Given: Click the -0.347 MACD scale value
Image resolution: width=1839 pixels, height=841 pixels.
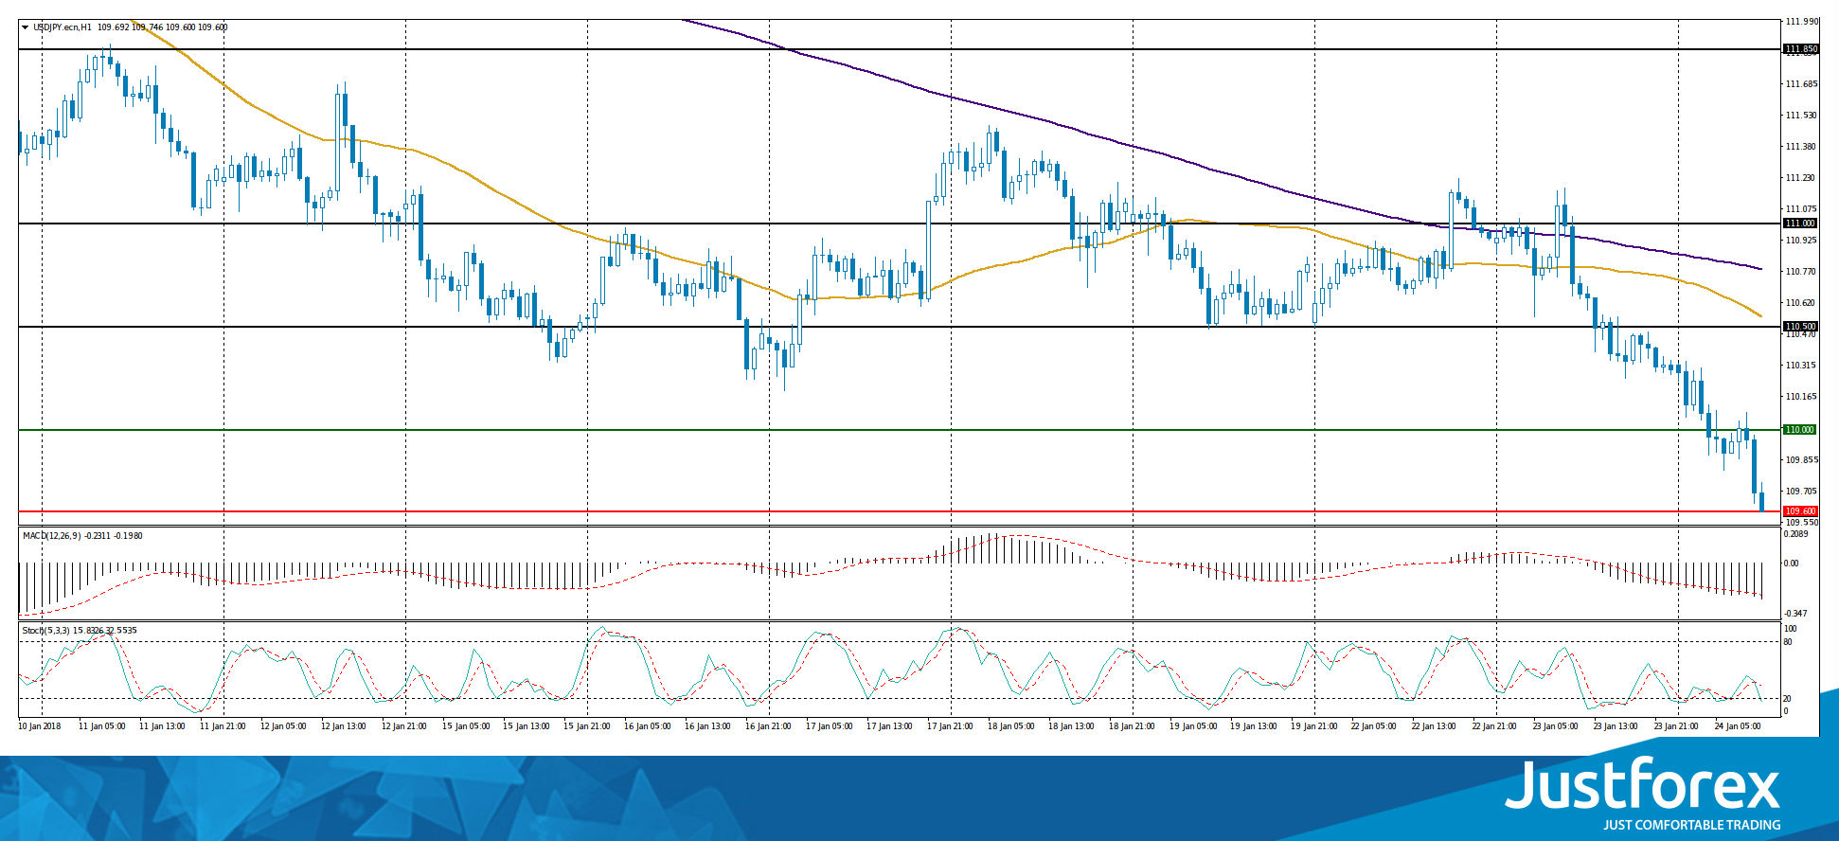Looking at the screenshot, I should pyautogui.click(x=1795, y=615).
